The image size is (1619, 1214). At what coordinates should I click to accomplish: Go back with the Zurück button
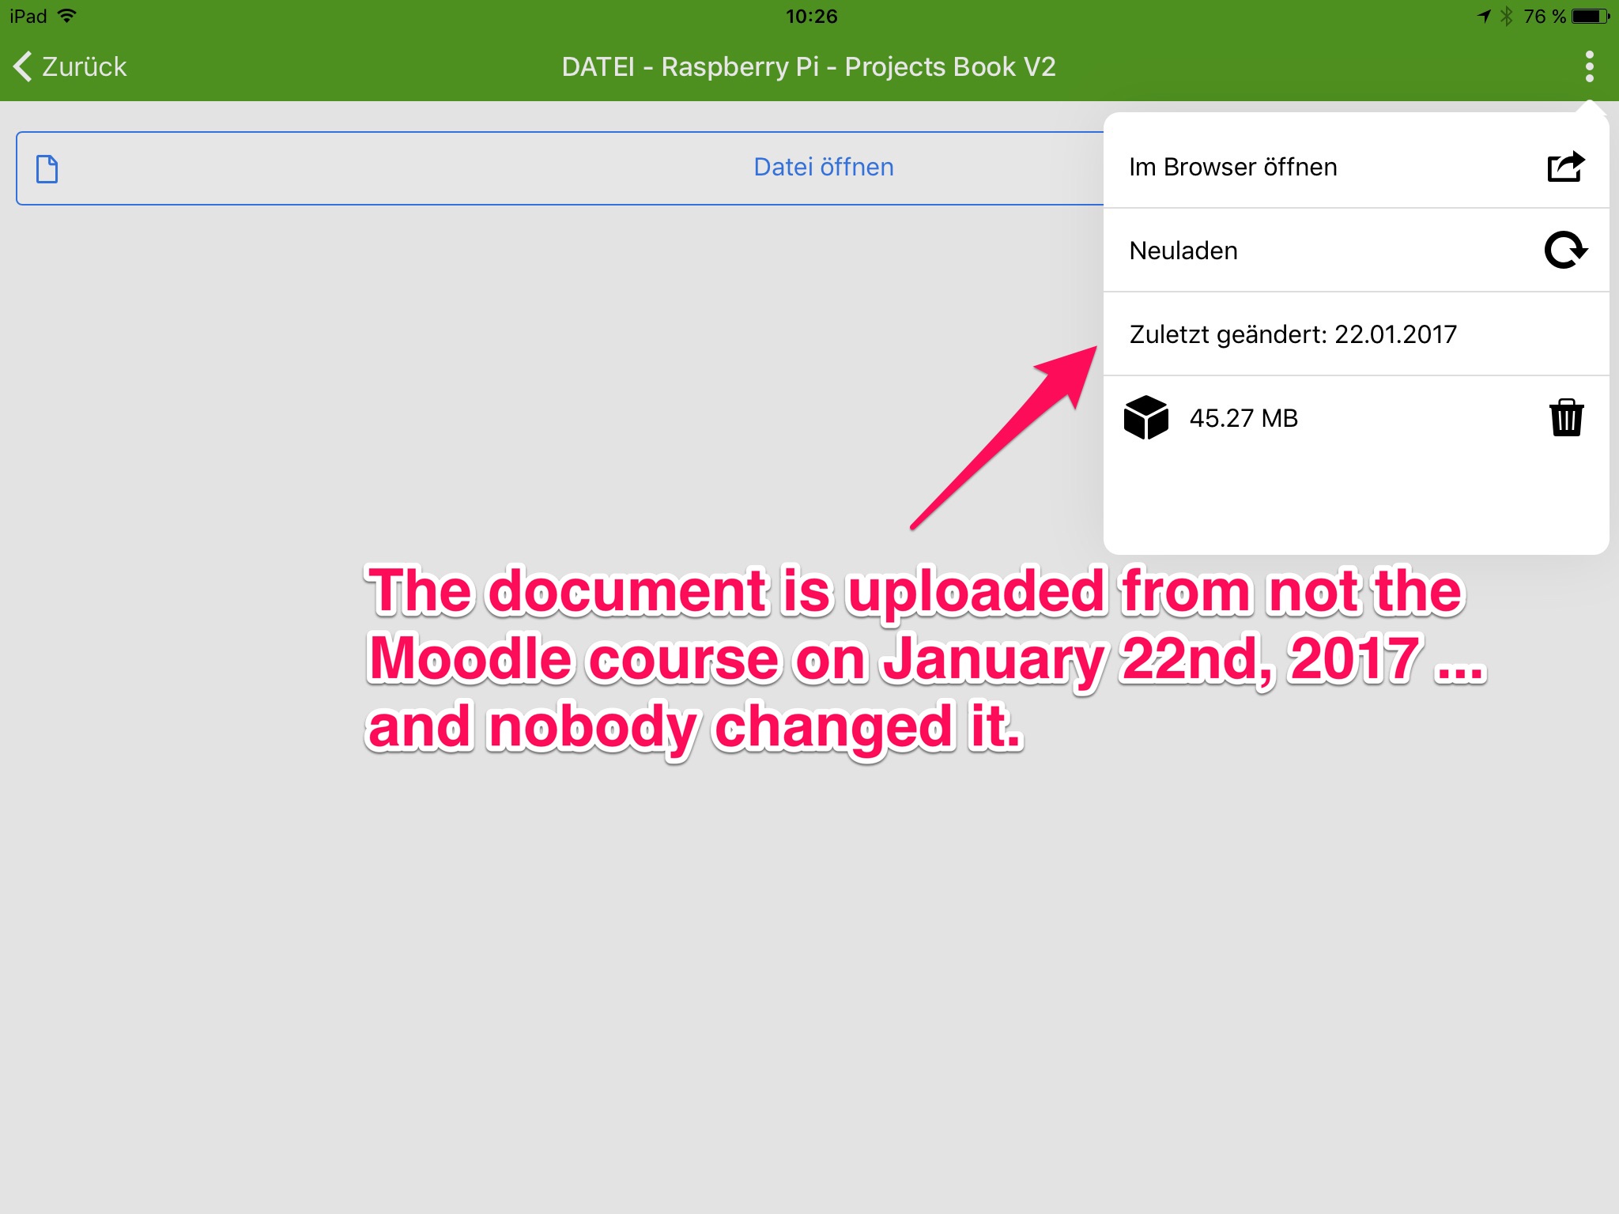(70, 66)
